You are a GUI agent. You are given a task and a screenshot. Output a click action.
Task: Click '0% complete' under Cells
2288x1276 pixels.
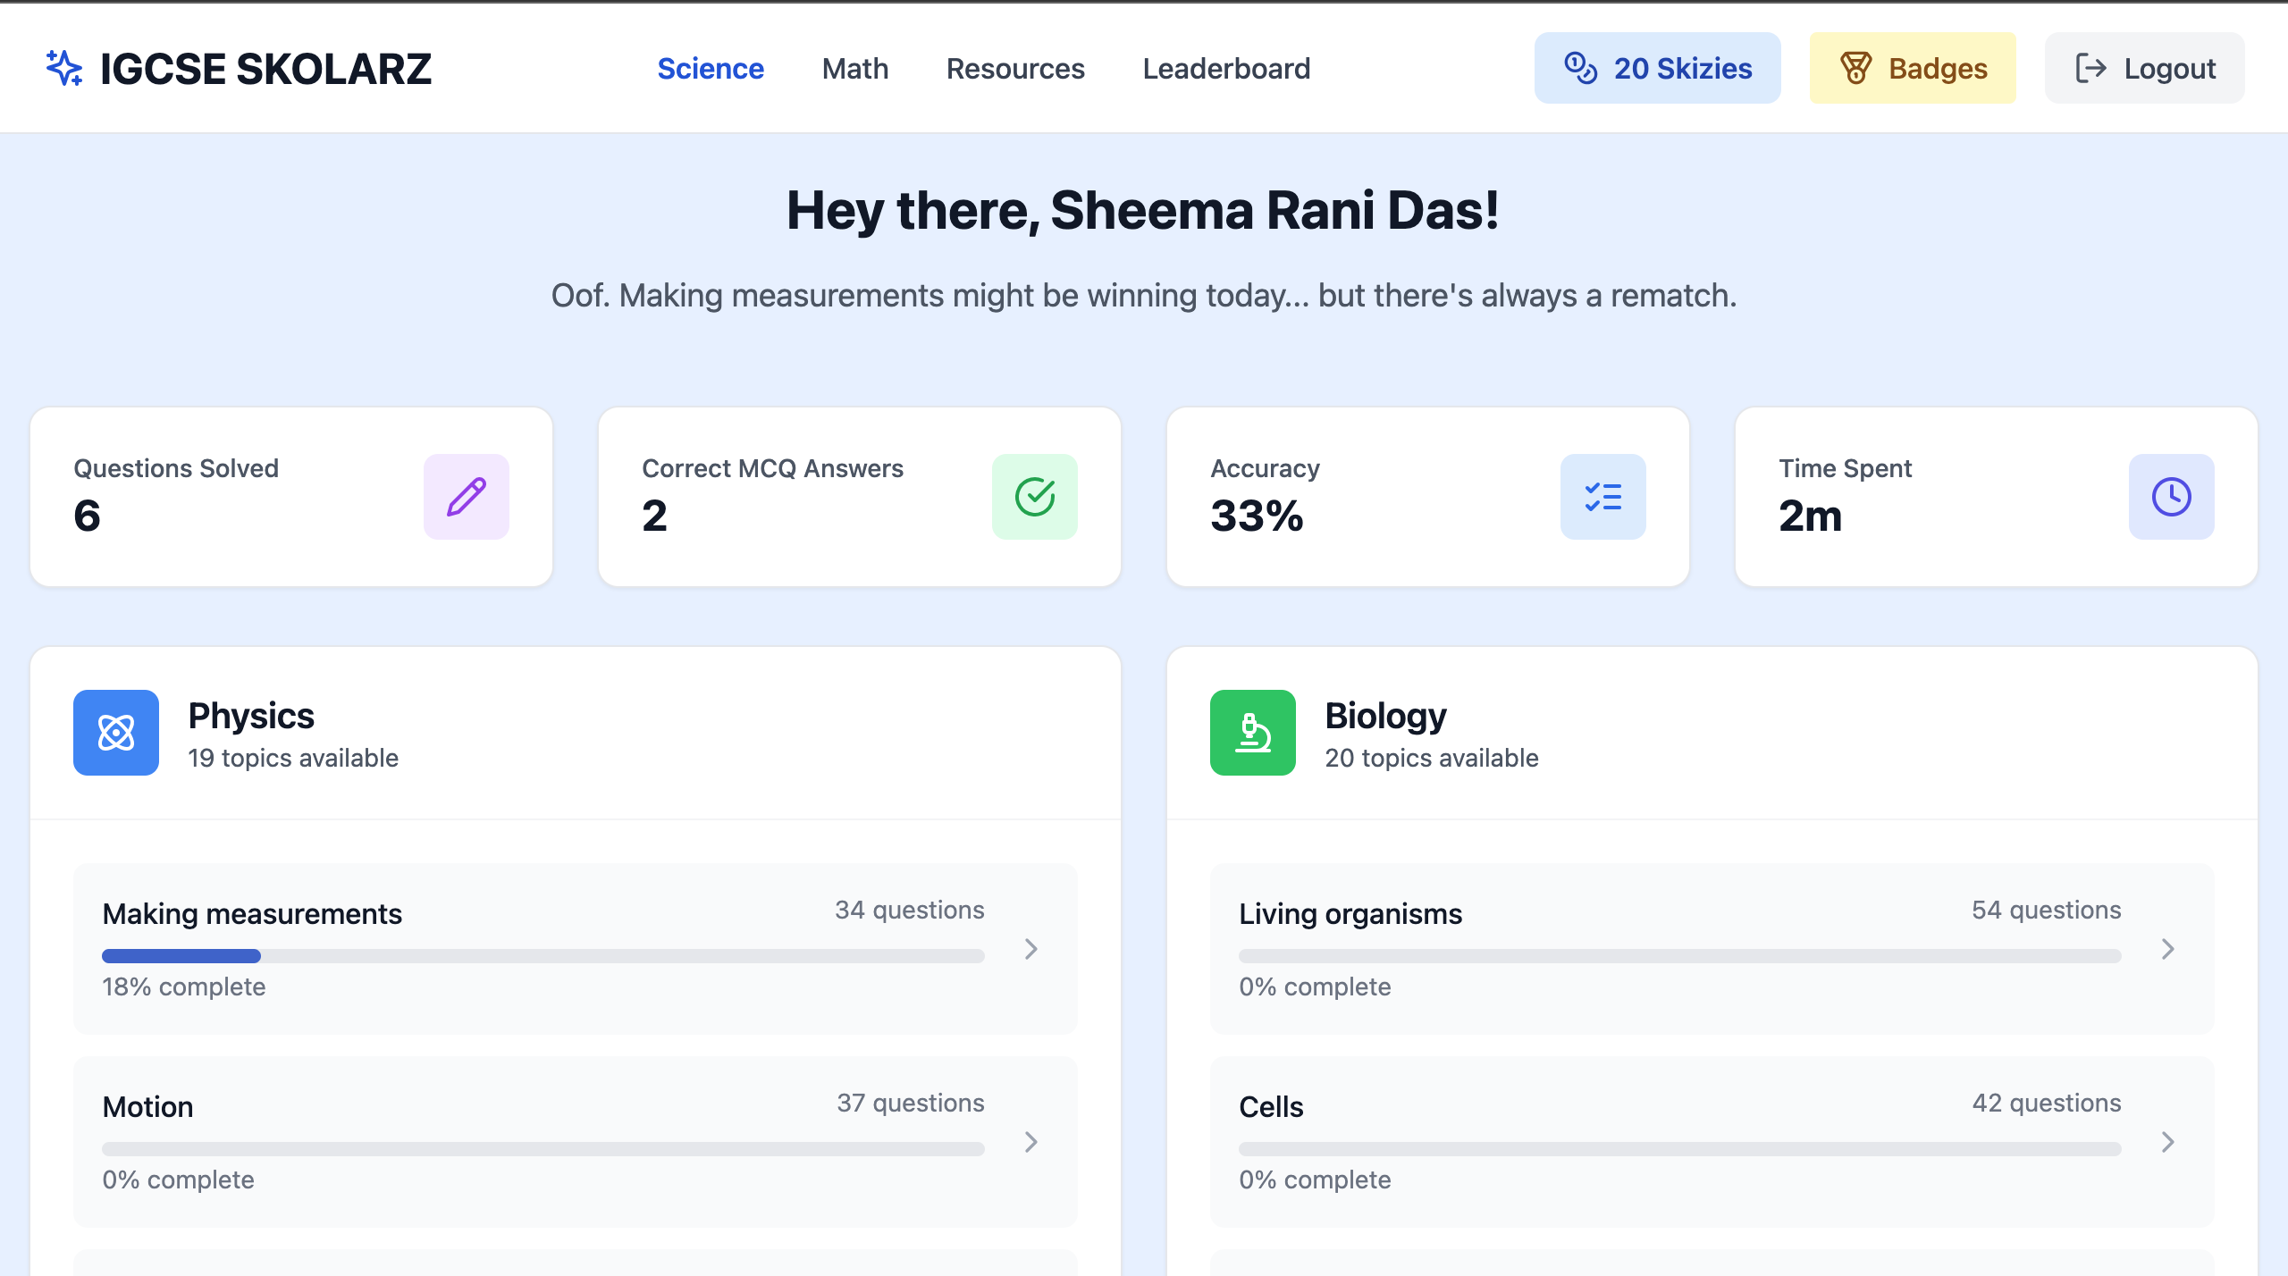coord(1316,1179)
